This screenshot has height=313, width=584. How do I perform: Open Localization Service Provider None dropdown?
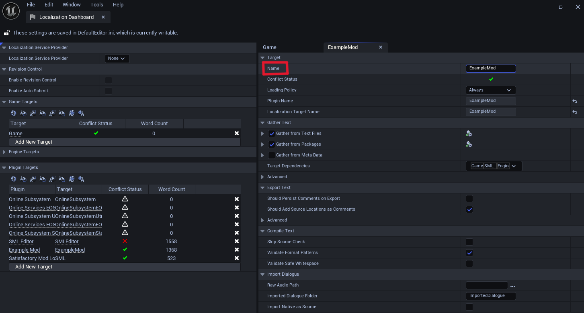click(117, 59)
